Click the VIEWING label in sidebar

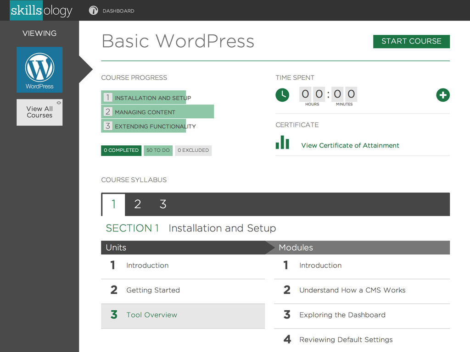39,33
